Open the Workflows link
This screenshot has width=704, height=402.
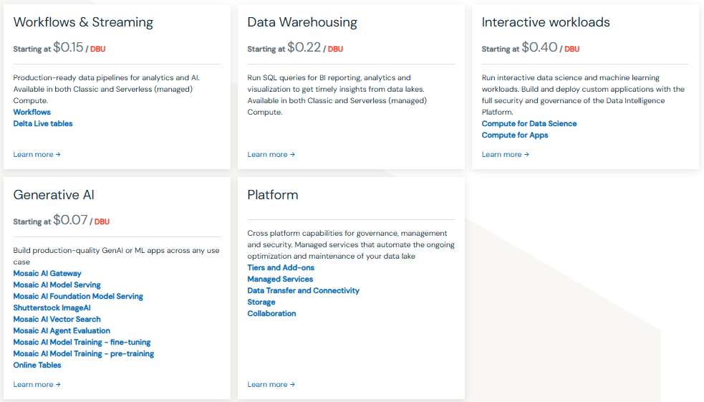pyautogui.click(x=32, y=112)
